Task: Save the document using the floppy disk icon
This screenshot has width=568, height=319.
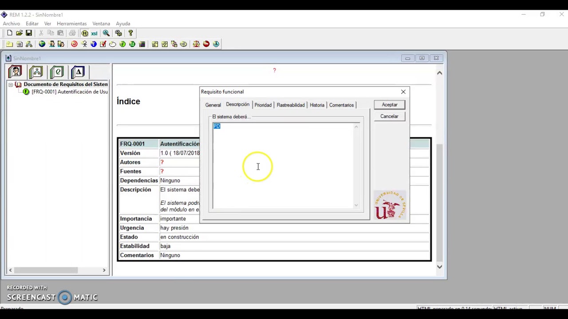Action: click(29, 33)
